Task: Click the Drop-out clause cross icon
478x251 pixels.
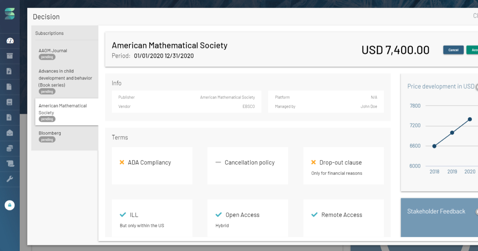Action: coord(314,162)
